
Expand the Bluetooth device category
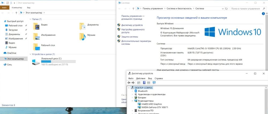point(132,91)
